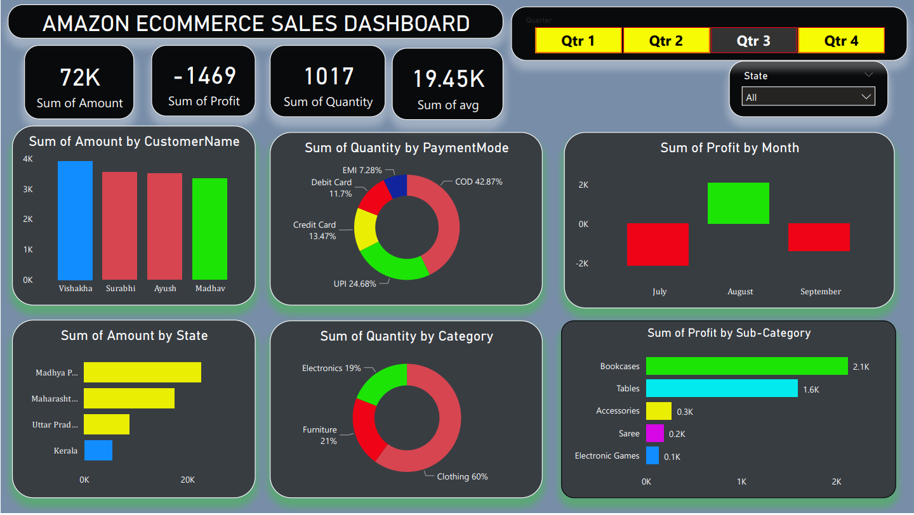Image resolution: width=914 pixels, height=515 pixels.
Task: Select the Bookcases profit bar
Action: pos(746,366)
